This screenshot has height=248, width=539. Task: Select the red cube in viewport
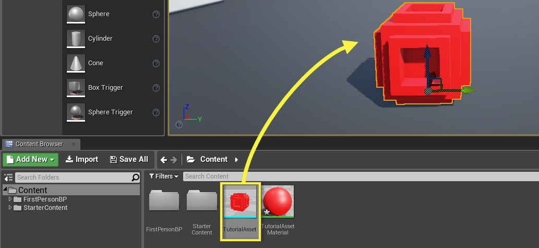pos(423,53)
